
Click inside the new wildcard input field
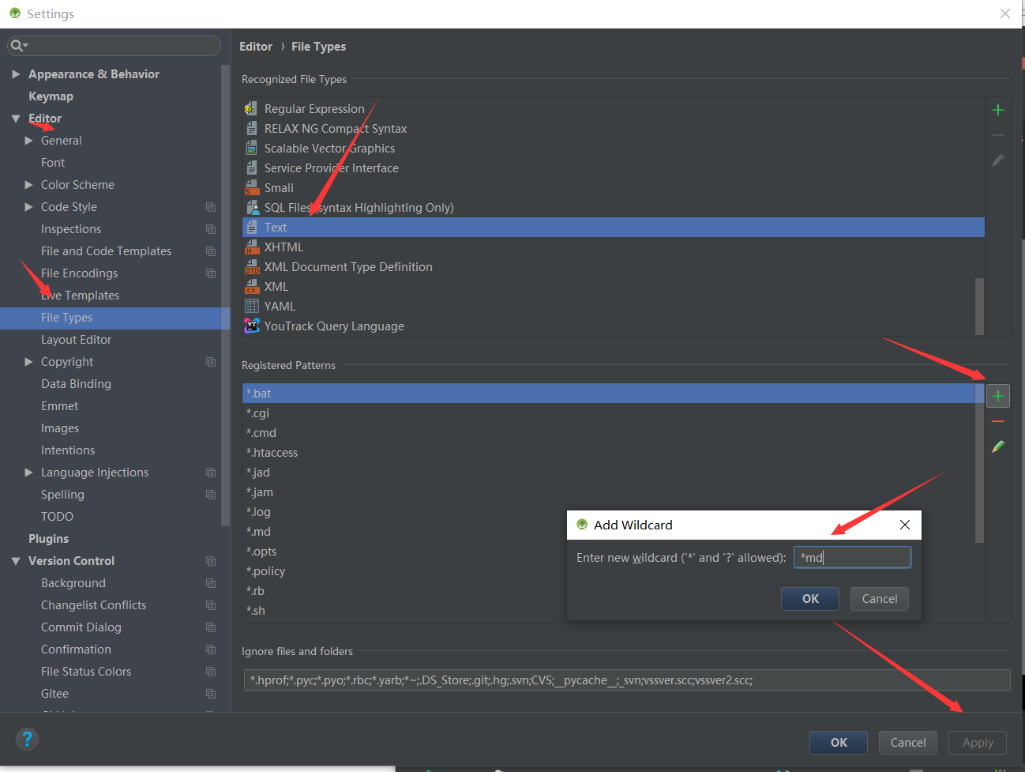[x=852, y=557]
